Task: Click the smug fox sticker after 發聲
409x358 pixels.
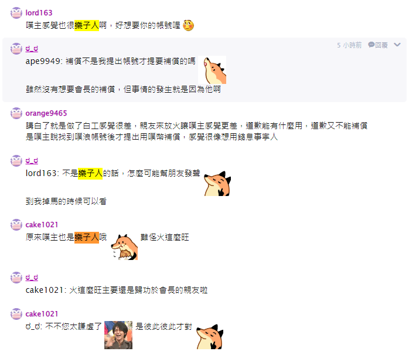Action: tap(217, 184)
